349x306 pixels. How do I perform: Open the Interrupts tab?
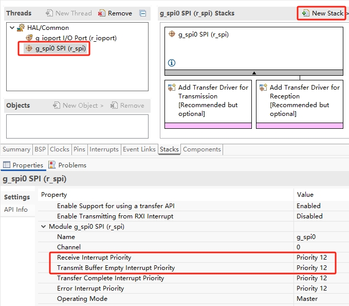pyautogui.click(x=104, y=149)
